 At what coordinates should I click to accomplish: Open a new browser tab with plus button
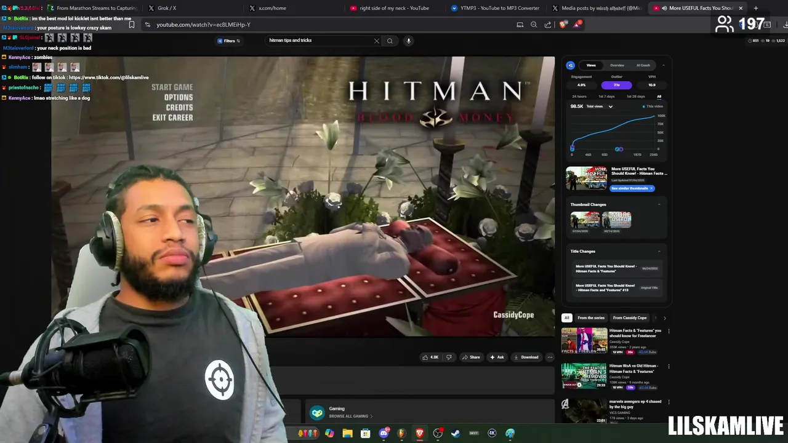coord(756,8)
